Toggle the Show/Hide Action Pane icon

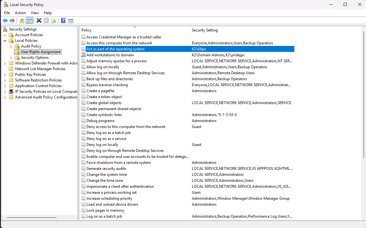[x=71, y=21]
